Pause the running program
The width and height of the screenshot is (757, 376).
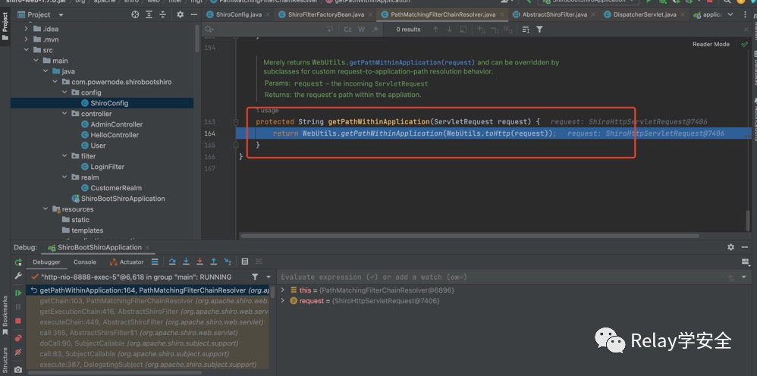18,306
